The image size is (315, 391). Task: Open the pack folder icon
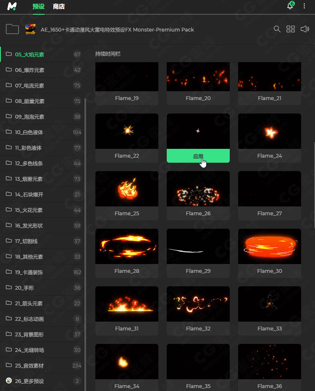click(x=12, y=29)
